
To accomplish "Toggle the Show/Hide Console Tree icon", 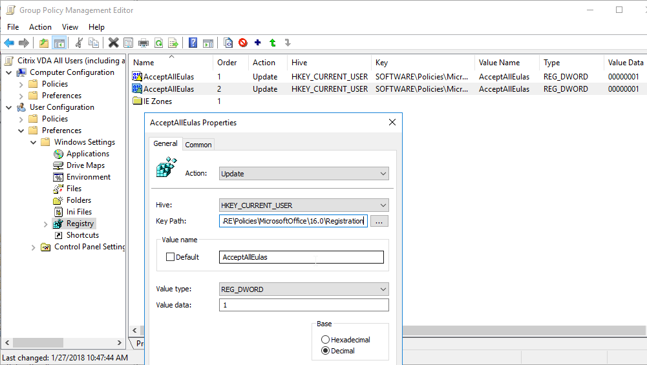I will click(x=59, y=43).
